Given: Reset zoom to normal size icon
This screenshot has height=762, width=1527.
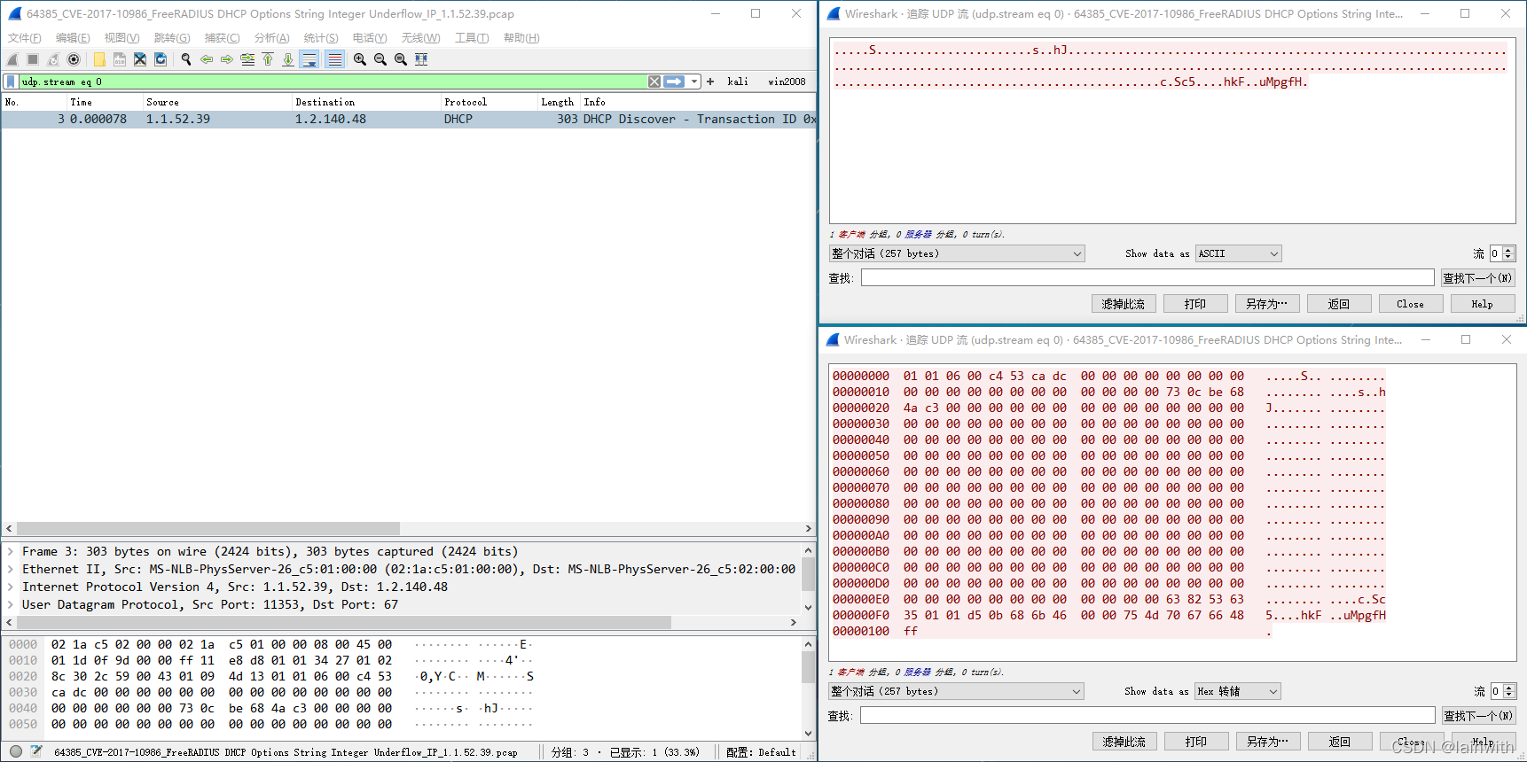Looking at the screenshot, I should pyautogui.click(x=401, y=59).
